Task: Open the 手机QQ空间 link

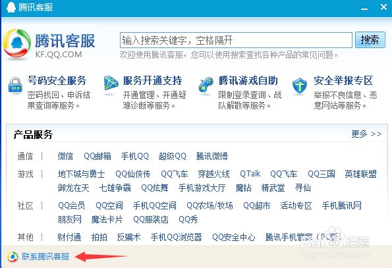Action: pyautogui.click(x=155, y=206)
